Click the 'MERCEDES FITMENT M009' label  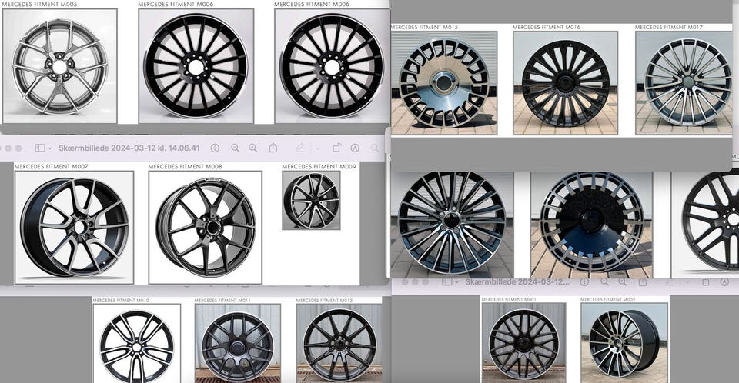pos(319,166)
